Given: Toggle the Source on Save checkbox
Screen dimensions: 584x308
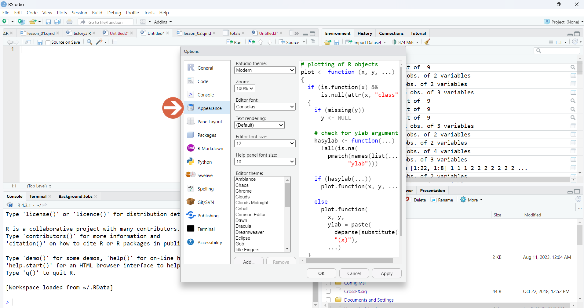Looking at the screenshot, I should pyautogui.click(x=48, y=42).
